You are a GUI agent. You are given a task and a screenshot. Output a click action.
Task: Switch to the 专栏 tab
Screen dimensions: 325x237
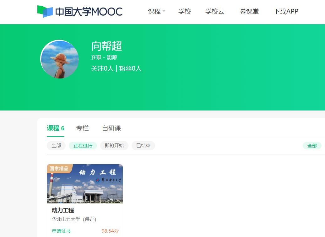[82, 128]
